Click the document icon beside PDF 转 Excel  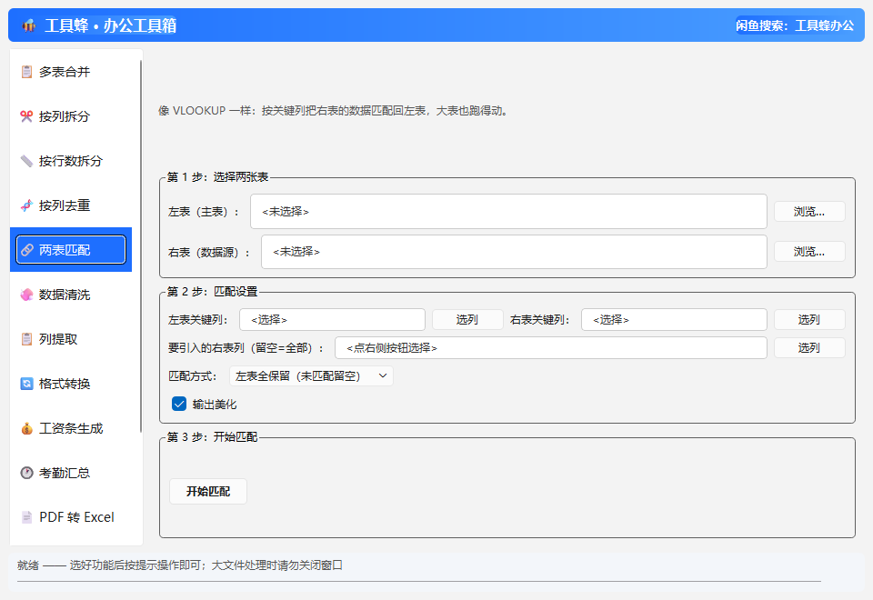[x=26, y=517]
